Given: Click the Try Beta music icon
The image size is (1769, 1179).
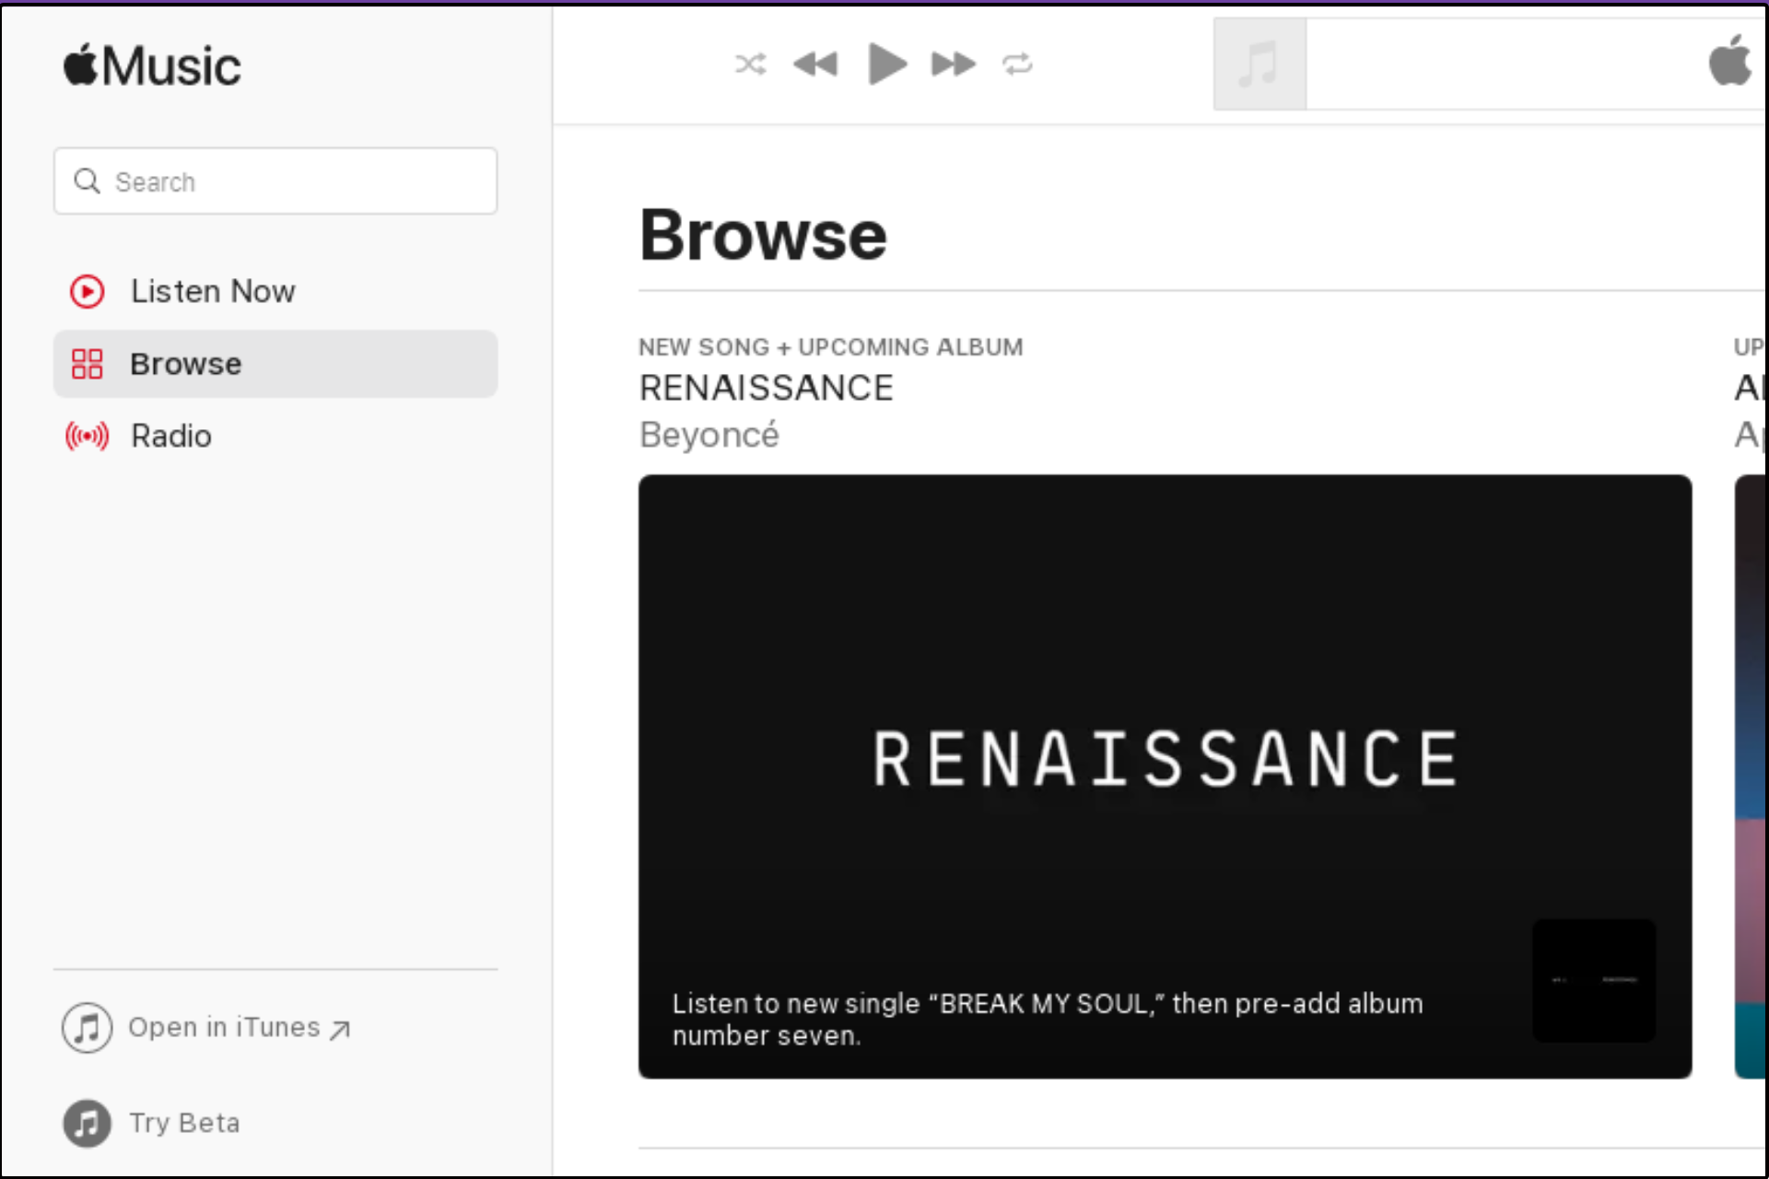Looking at the screenshot, I should [88, 1123].
